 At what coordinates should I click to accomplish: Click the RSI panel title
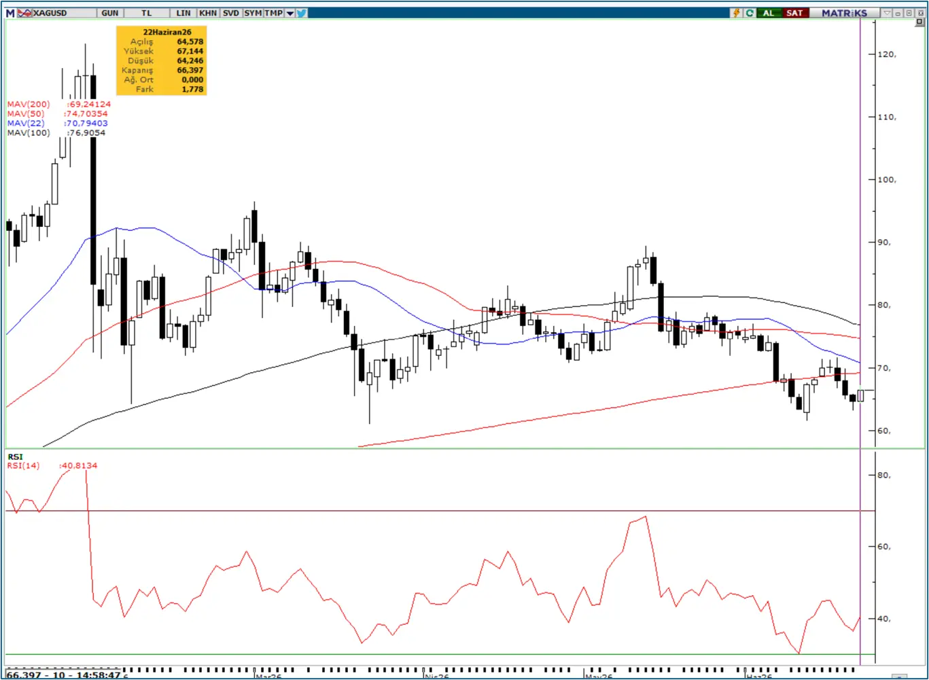[x=15, y=457]
